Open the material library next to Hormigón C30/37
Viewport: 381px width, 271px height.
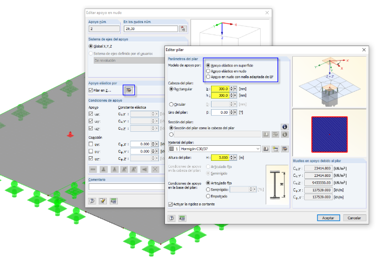click(x=266, y=149)
